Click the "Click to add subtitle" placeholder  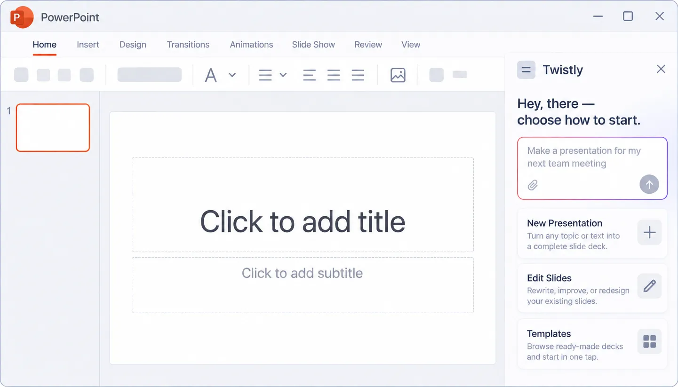click(x=303, y=285)
